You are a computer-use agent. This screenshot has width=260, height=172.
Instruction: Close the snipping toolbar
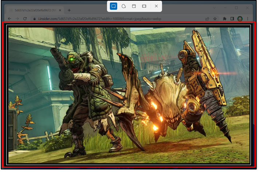tap(156, 6)
